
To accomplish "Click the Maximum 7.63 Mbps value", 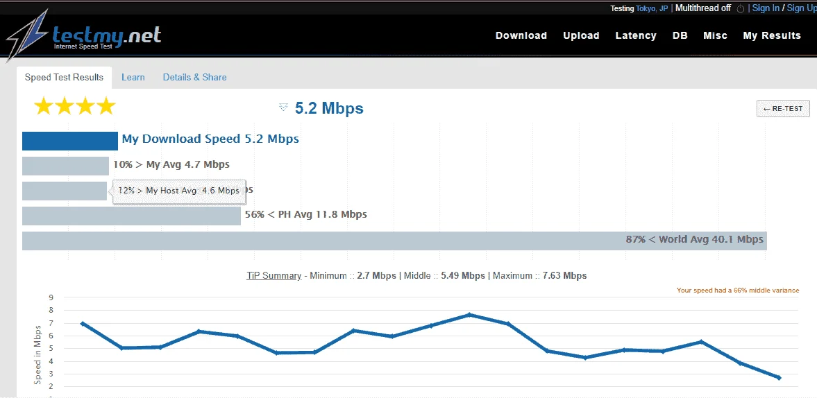I will click(x=565, y=276).
